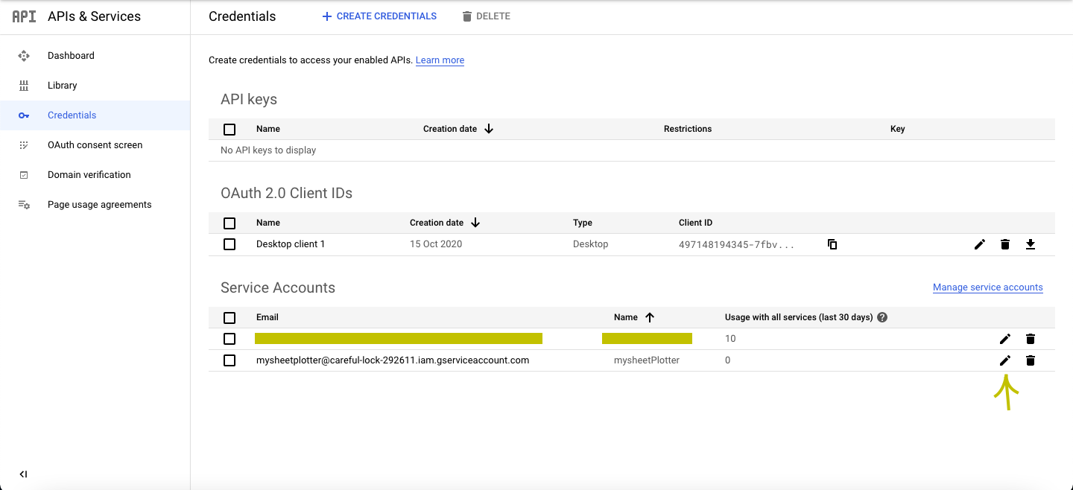Tick the mysheetplotter service account checkbox
1073x490 pixels.
coord(230,360)
